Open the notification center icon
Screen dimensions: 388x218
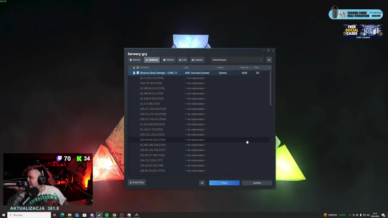[x=383, y=215]
